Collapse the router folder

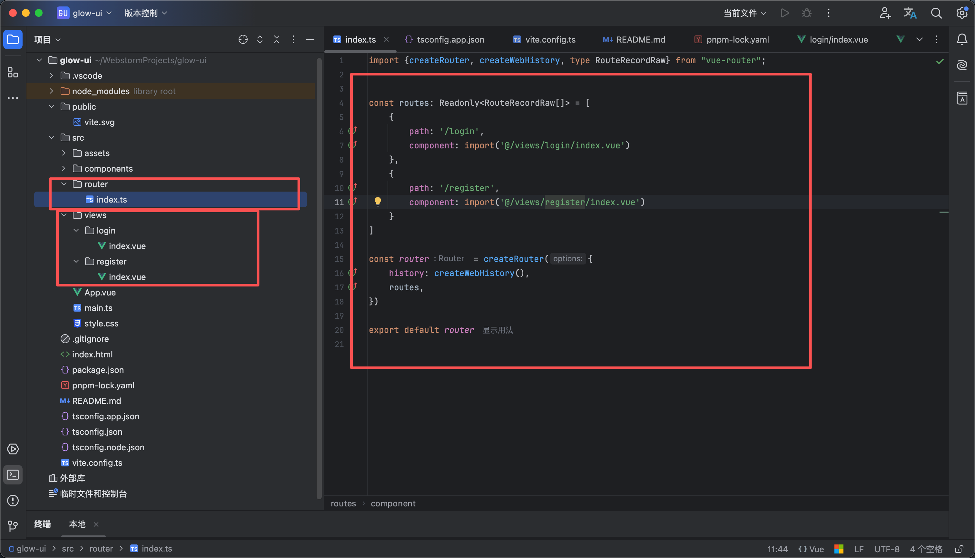click(64, 184)
